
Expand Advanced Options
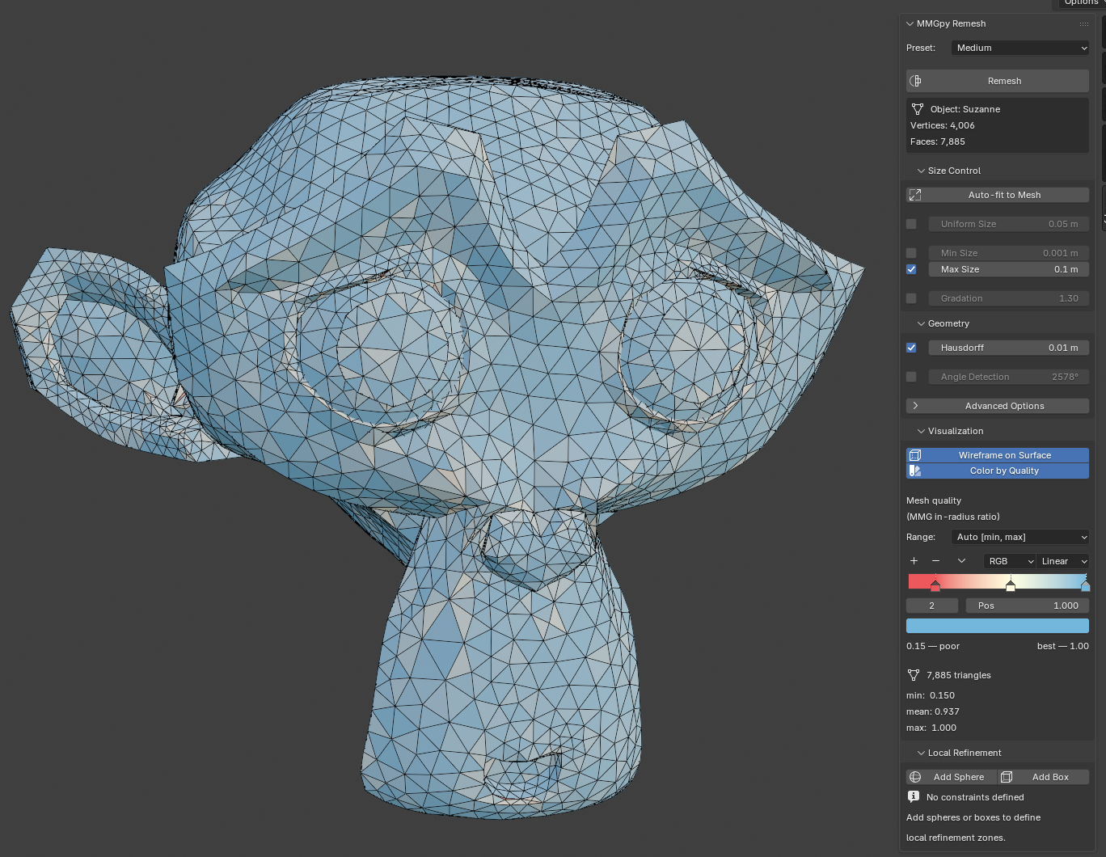998,406
